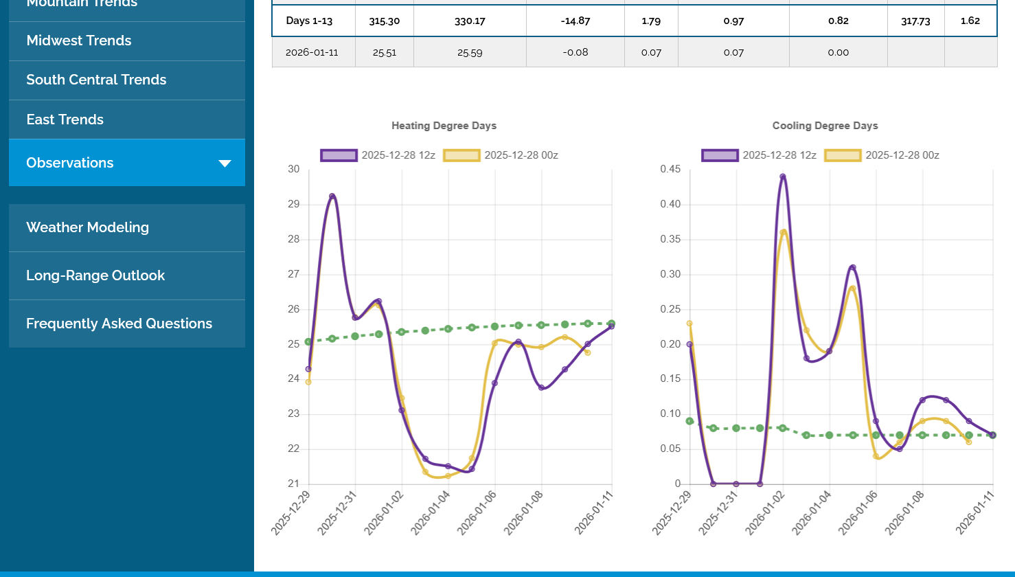Screen dimensions: 1015x577
Task: Click purple peak point on Heating chart
Action: (332, 196)
